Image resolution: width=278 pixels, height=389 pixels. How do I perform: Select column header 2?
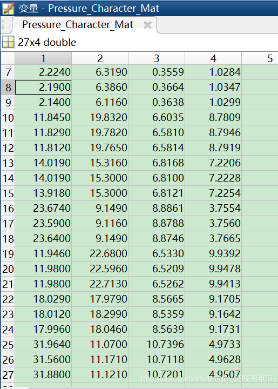tap(100, 58)
